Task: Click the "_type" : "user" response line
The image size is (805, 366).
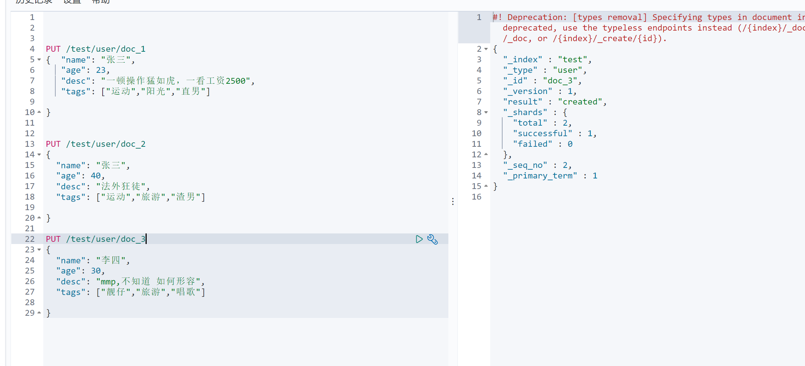Action: (545, 70)
